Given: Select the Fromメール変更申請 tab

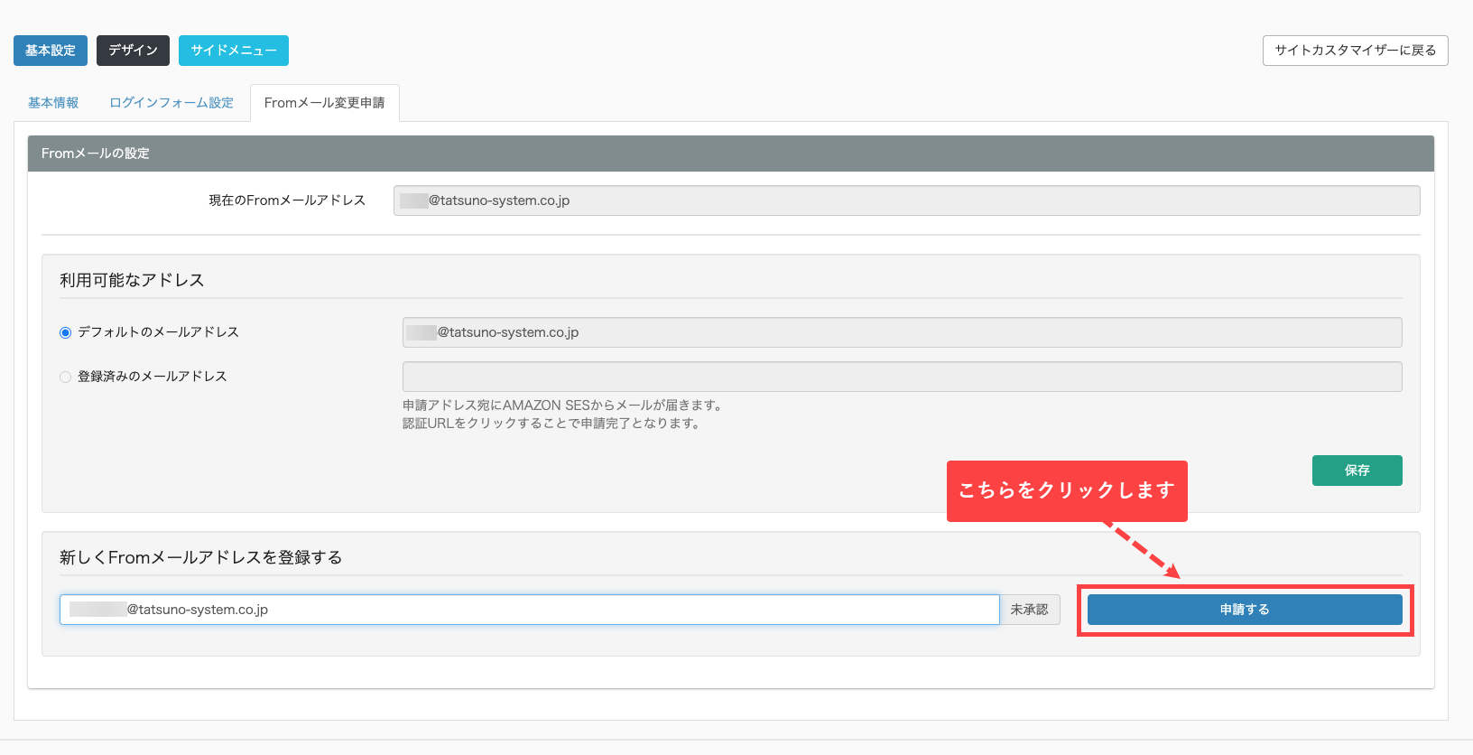Looking at the screenshot, I should pos(324,103).
